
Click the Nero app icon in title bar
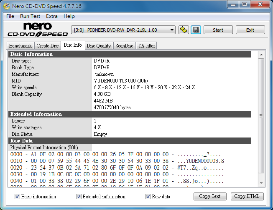(7, 6)
